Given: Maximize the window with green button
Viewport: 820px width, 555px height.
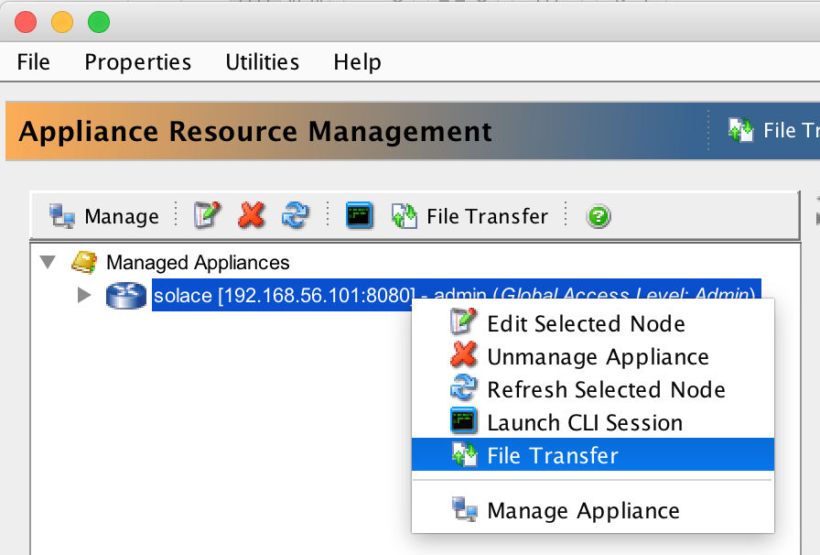Looking at the screenshot, I should point(99,23).
